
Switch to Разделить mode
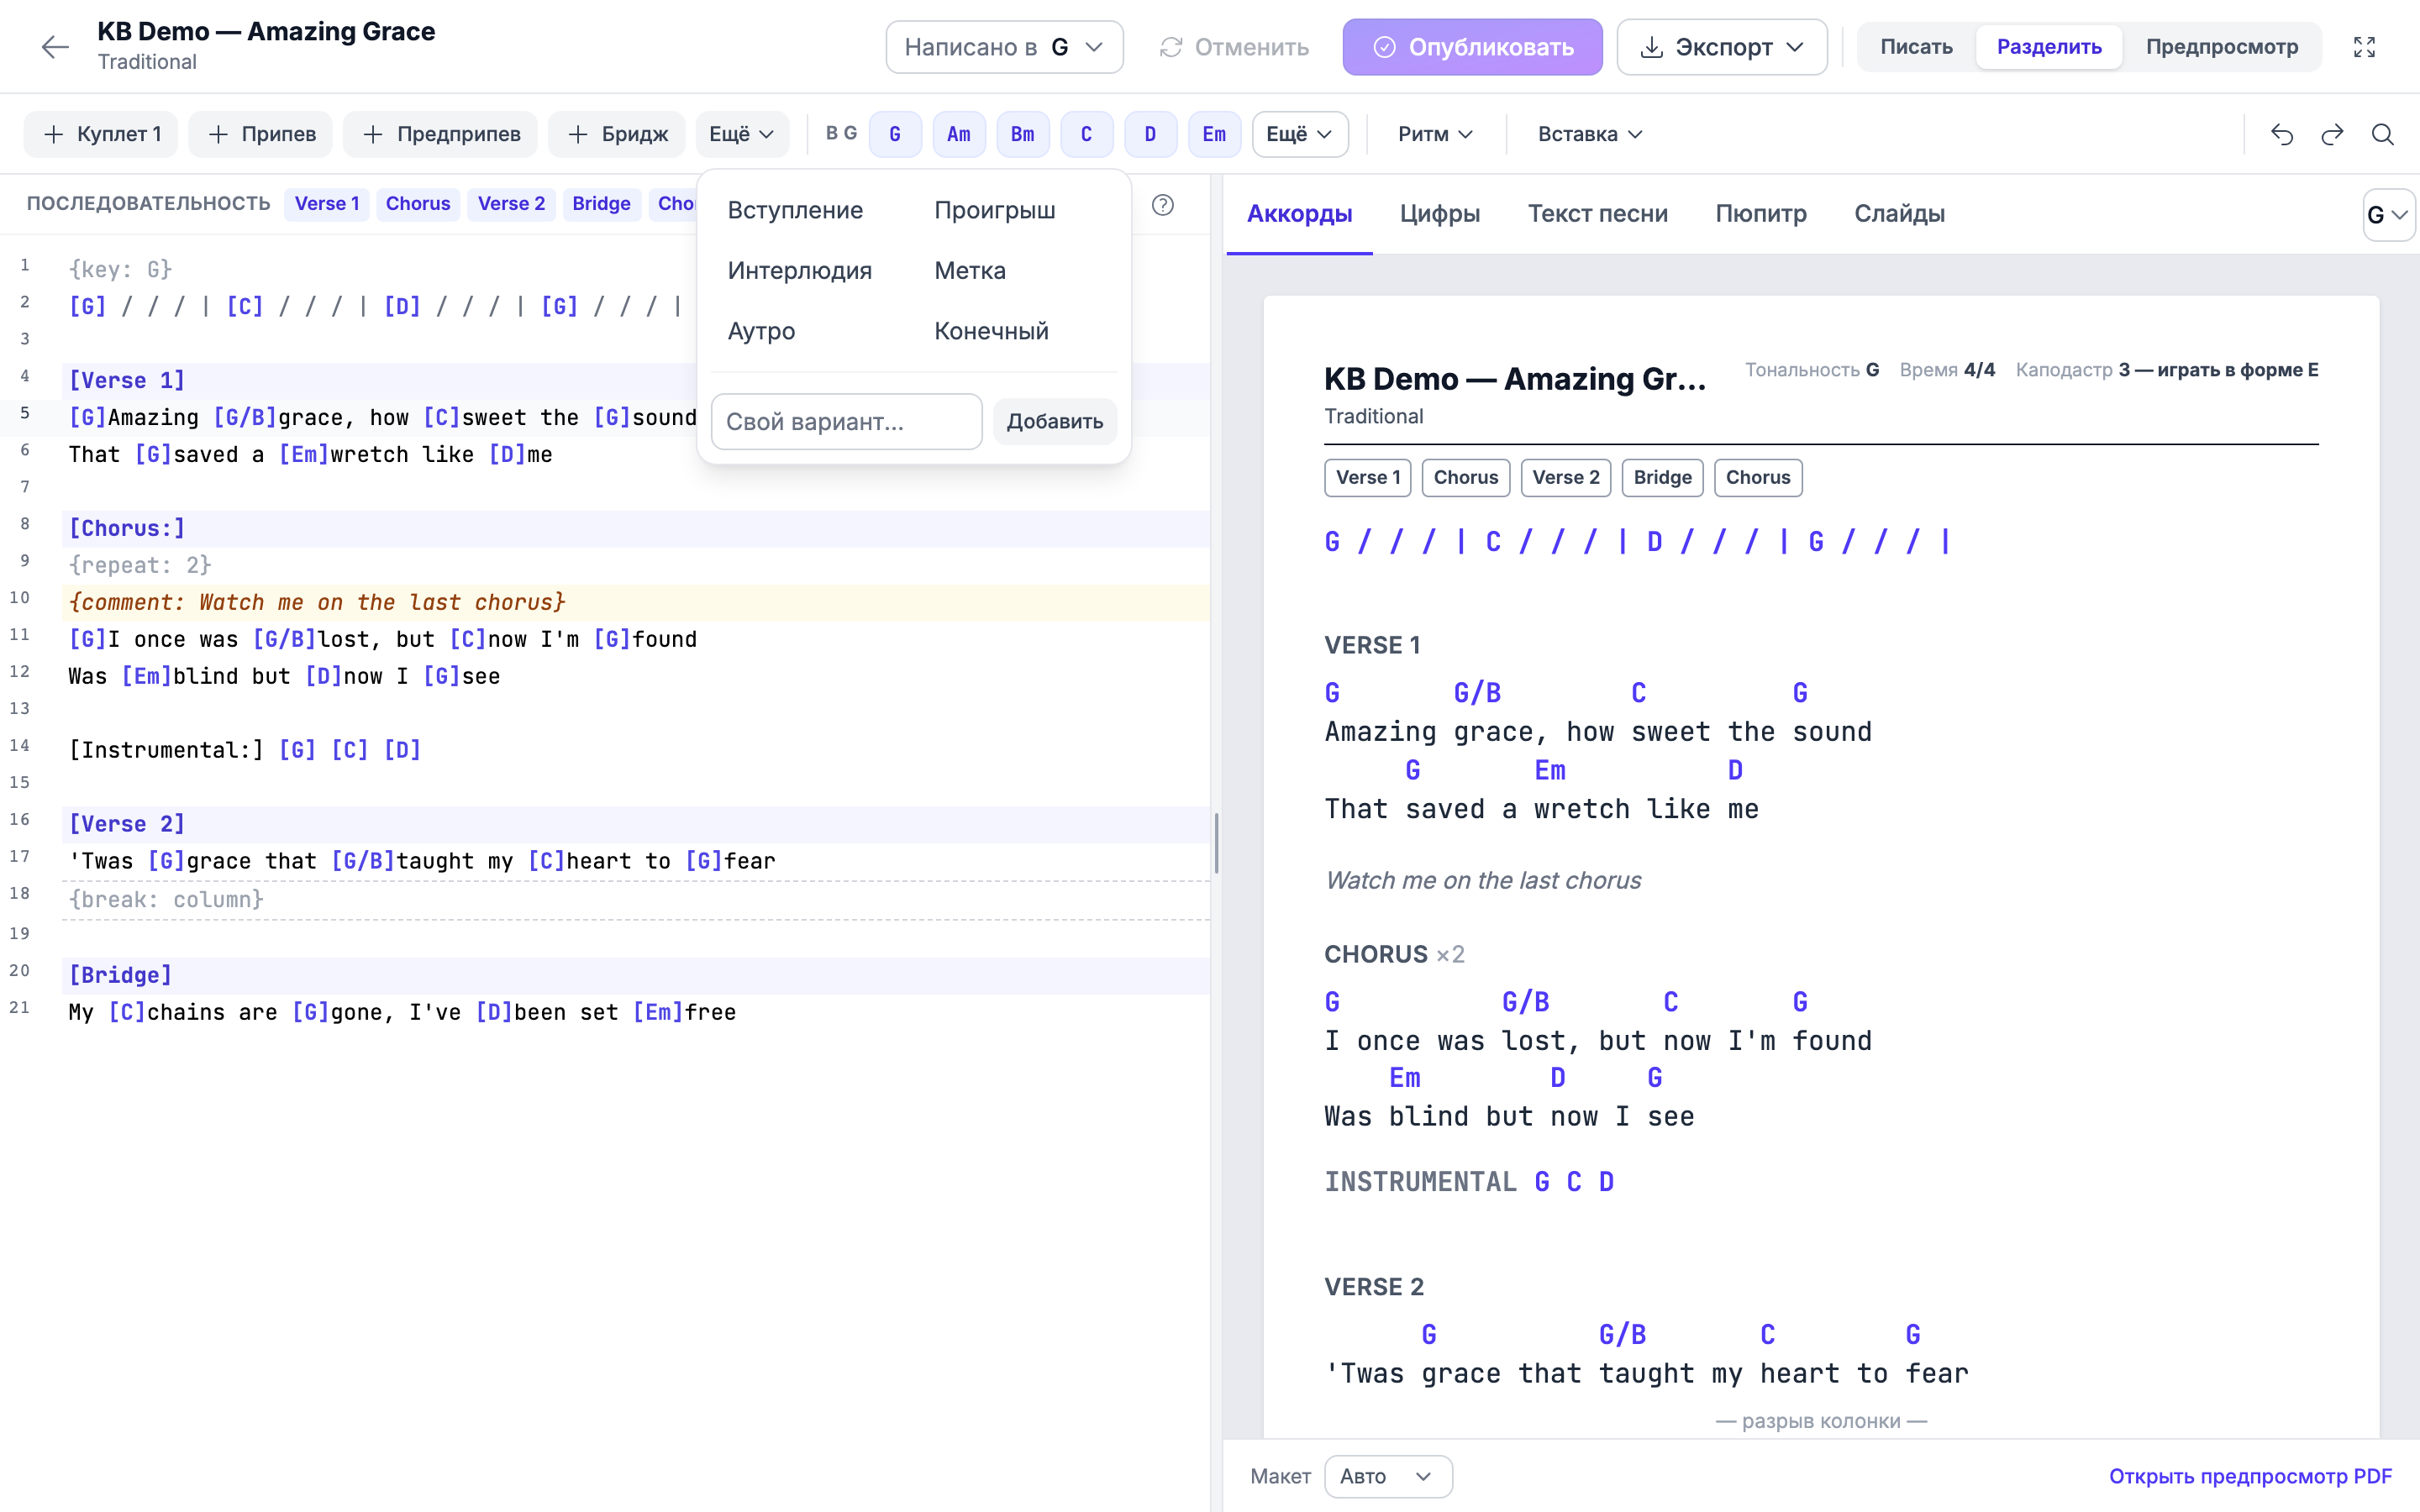(2049, 47)
